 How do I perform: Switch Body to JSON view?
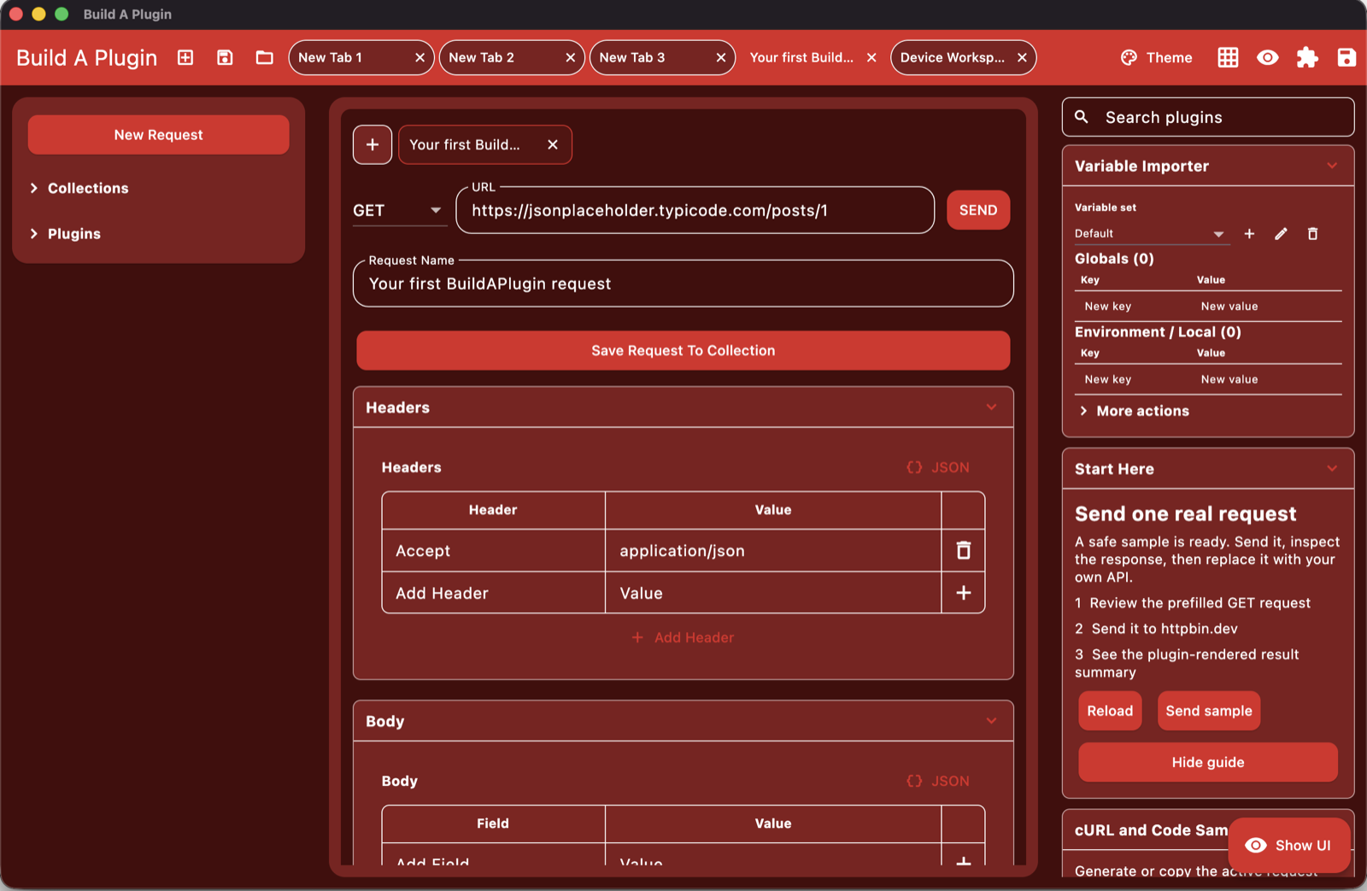click(938, 781)
